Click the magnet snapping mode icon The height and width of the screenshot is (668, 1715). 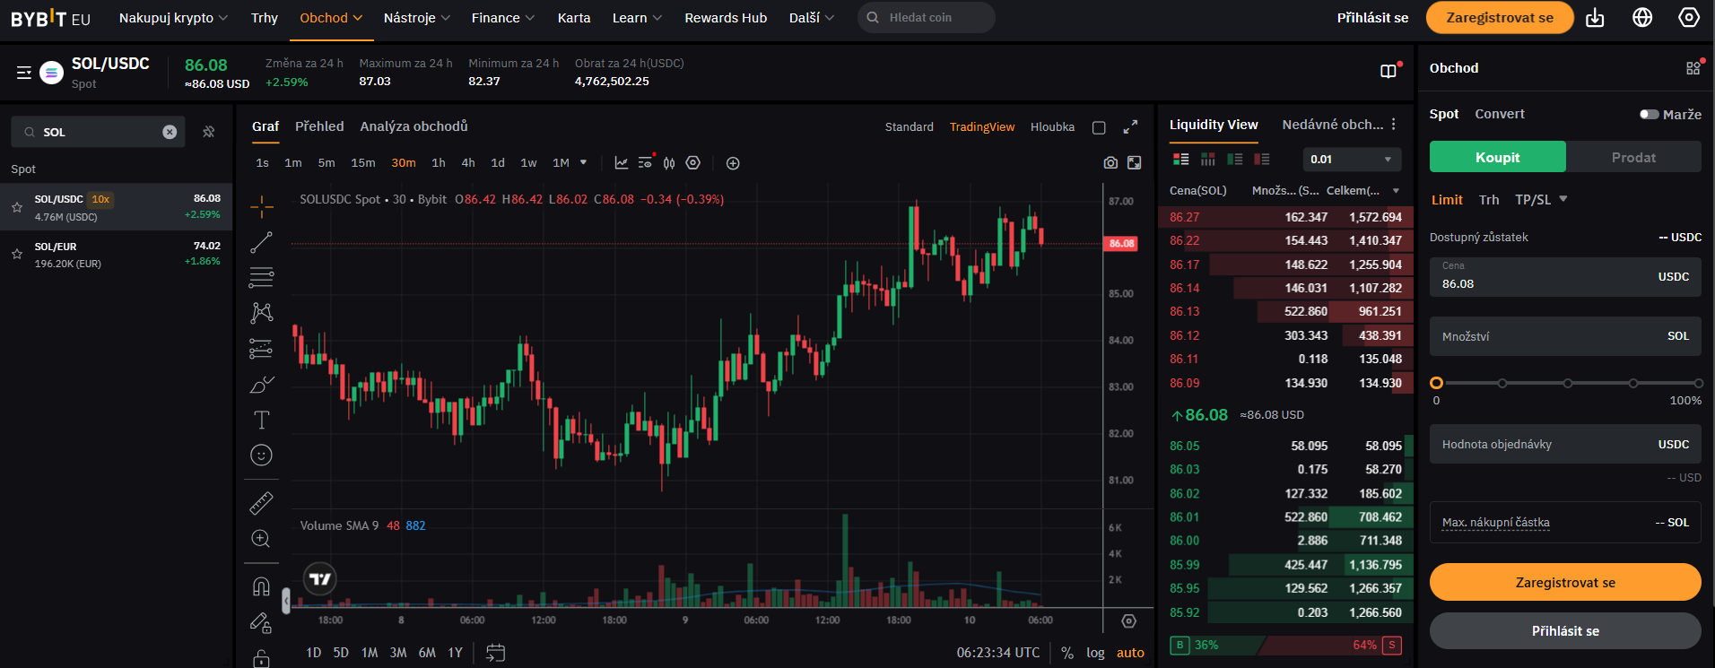pos(261,586)
